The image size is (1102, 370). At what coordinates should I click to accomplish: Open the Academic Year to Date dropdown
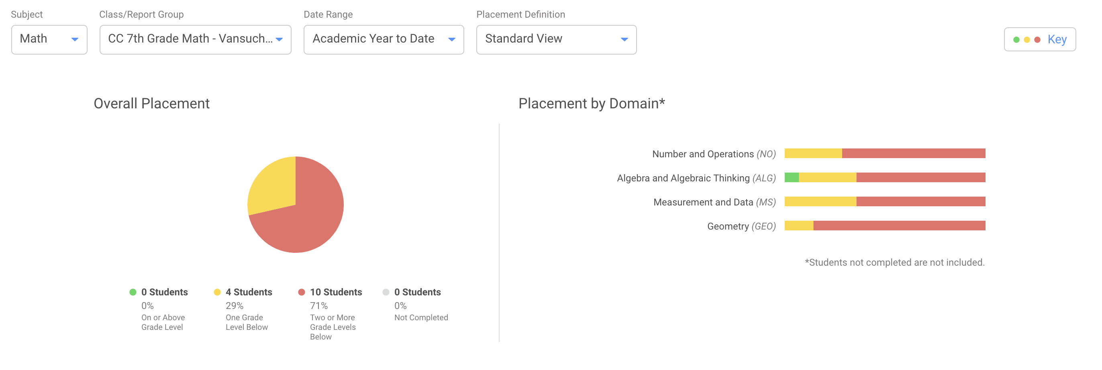coord(383,39)
